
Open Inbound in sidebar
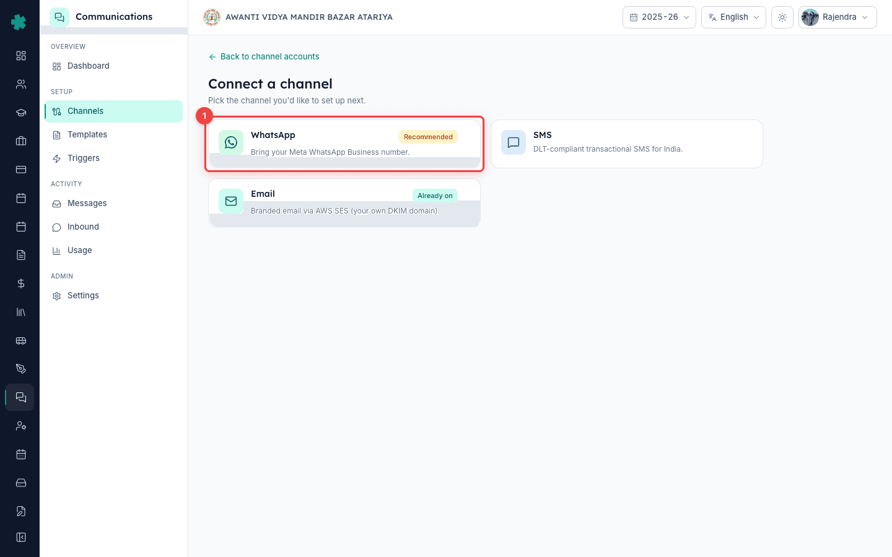coord(114,227)
